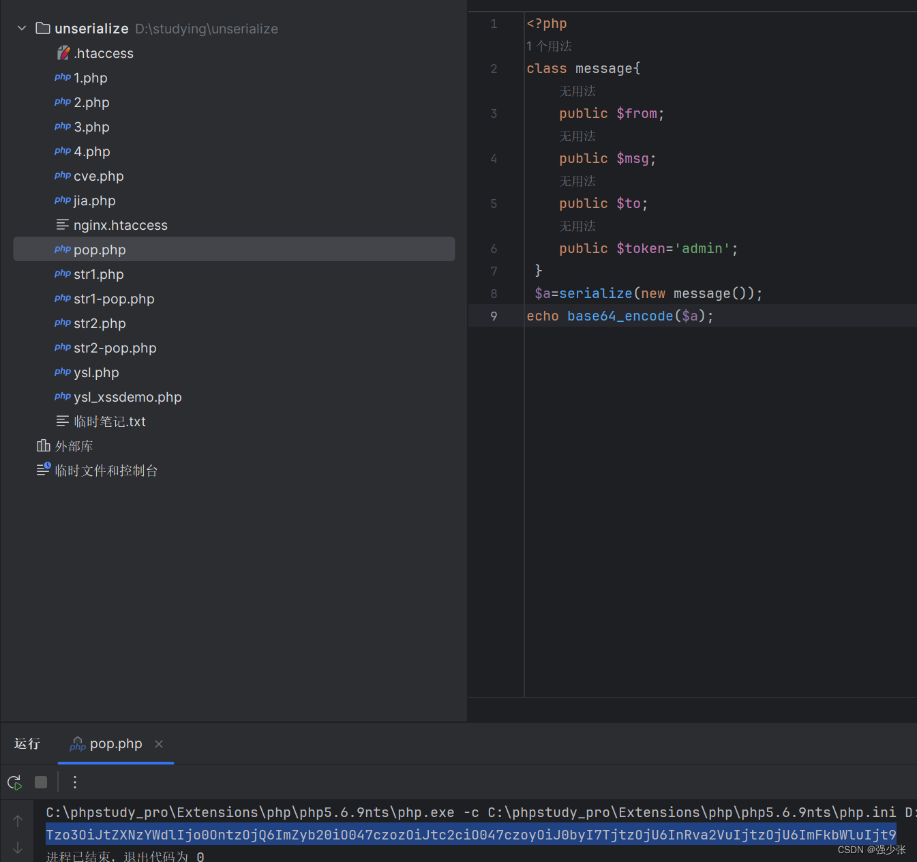Select 临时文件和控制台 scratches node

point(106,471)
